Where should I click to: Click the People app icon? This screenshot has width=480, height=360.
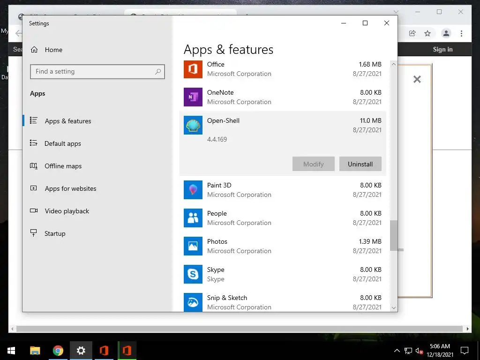pyautogui.click(x=193, y=218)
